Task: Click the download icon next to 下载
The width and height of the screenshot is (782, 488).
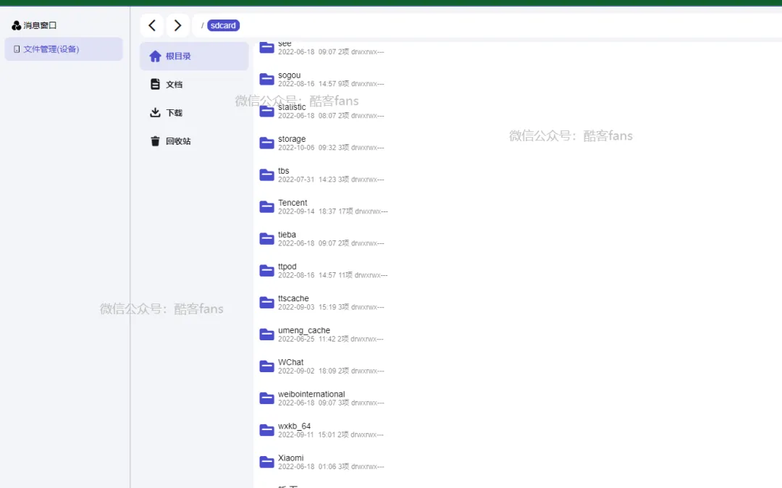Action: click(x=155, y=113)
